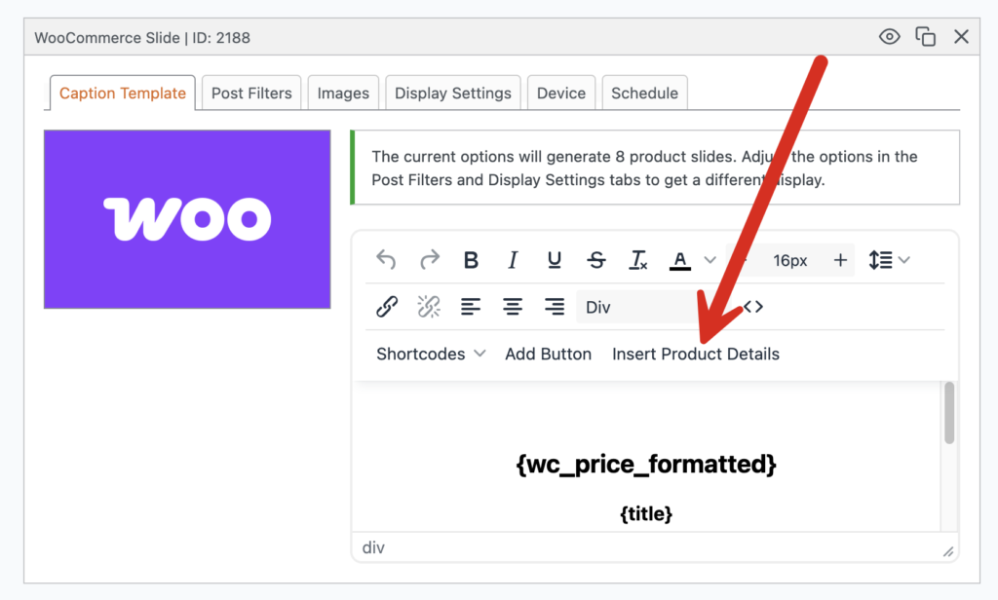Remove the current link
Viewport: 998px width, 600px height.
click(428, 306)
